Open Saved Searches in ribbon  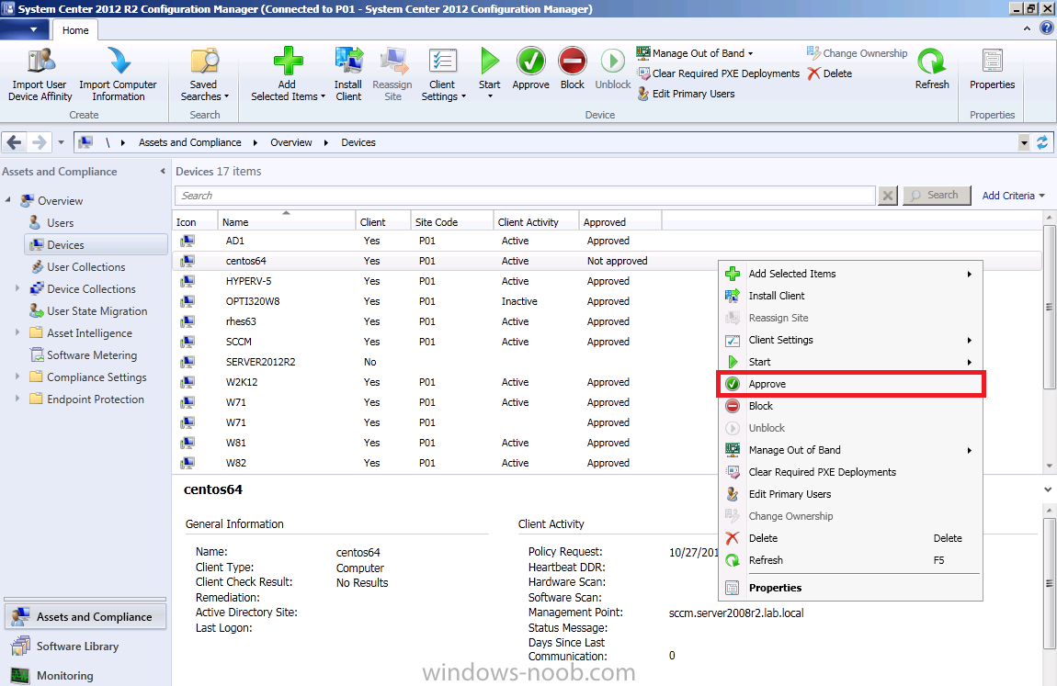coord(204,74)
